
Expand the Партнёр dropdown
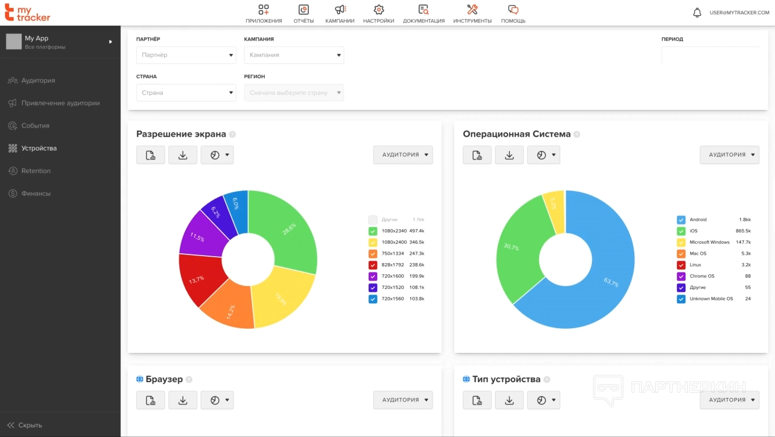point(186,56)
